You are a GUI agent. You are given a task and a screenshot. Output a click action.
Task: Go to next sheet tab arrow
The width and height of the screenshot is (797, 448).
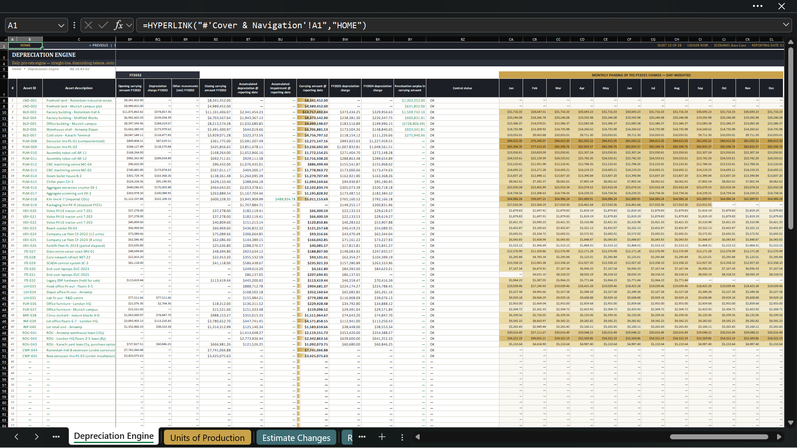click(x=37, y=437)
